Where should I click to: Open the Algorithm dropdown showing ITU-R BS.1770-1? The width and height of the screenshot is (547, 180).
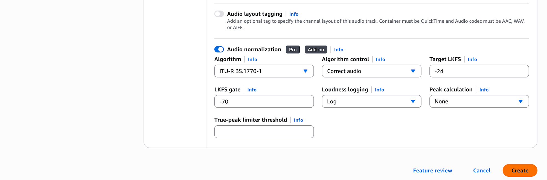(264, 71)
